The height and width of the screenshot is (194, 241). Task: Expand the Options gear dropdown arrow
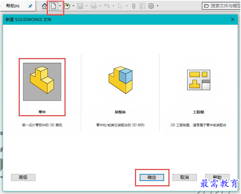[x=157, y=6]
